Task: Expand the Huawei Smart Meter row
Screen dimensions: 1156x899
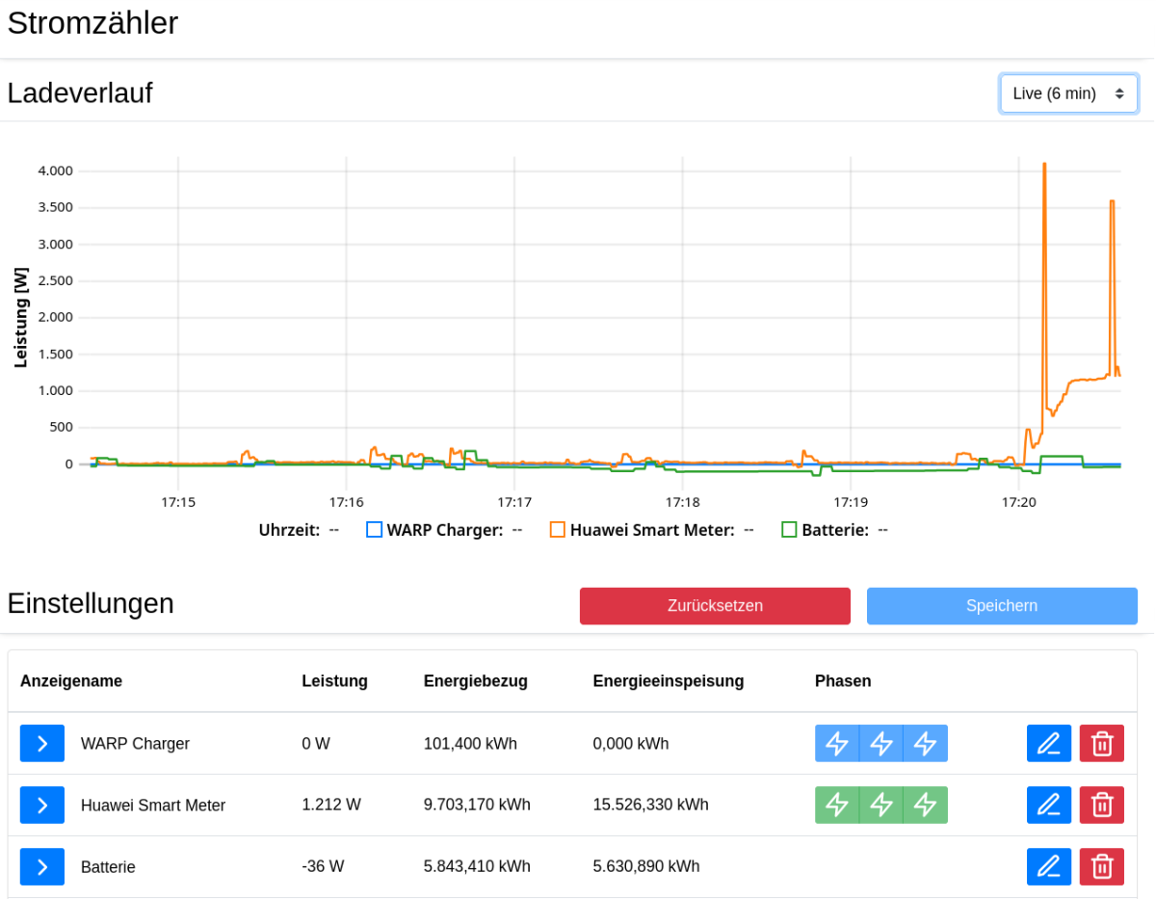Action: [42, 805]
